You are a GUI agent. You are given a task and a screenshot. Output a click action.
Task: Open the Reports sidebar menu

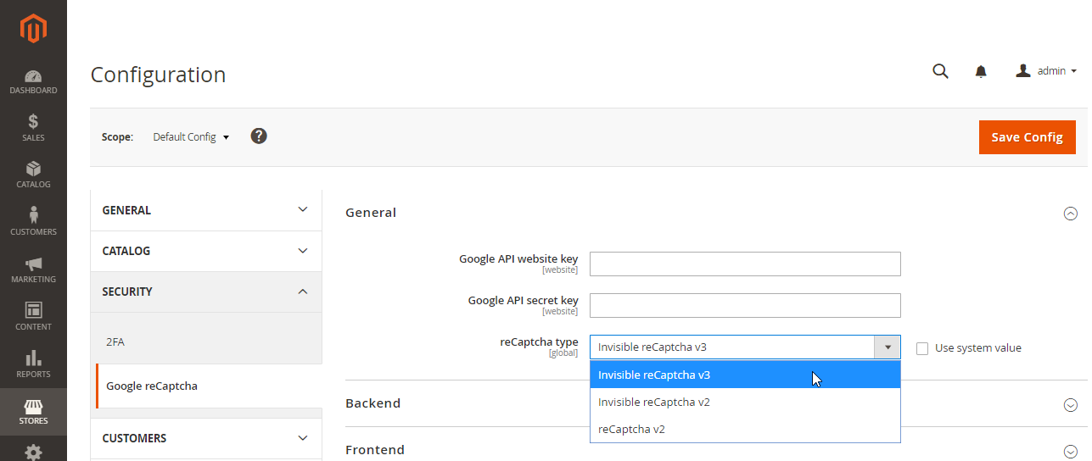click(33, 364)
